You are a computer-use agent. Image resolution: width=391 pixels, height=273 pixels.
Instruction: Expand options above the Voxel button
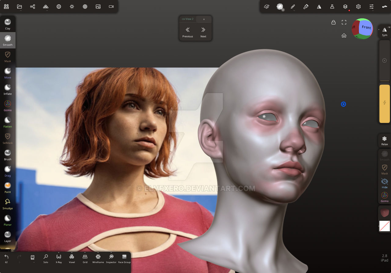click(x=72, y=253)
